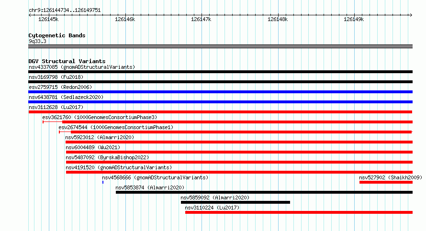The width and height of the screenshot is (426, 231).
Task: Click the ruler's left arrowhead
Action: tap(30, 15)
